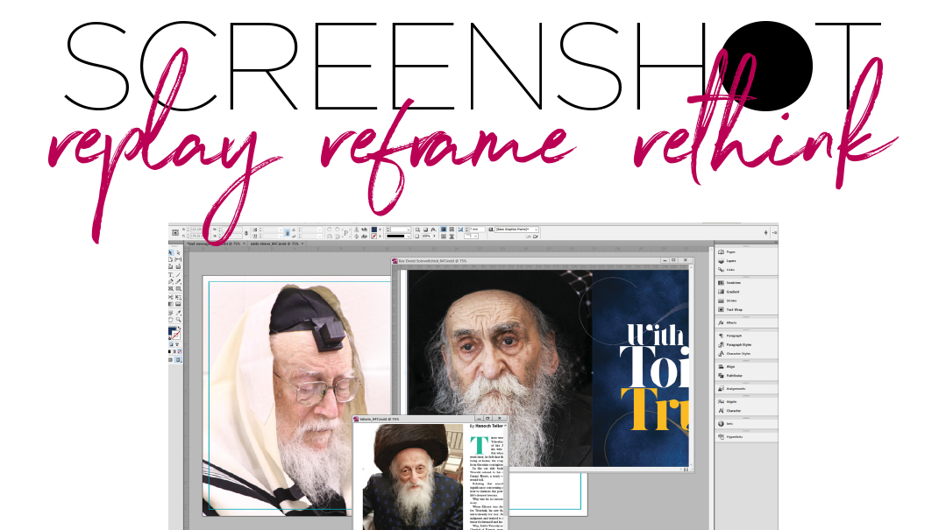
Task: Switch to Preview view mode in toolbox
Action: coord(178,359)
